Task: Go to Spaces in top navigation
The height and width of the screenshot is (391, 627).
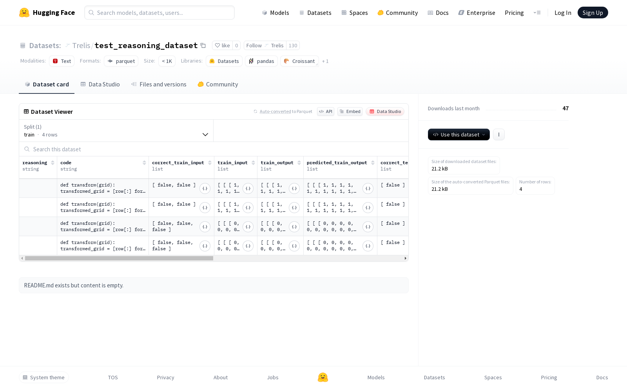Action: point(355,13)
